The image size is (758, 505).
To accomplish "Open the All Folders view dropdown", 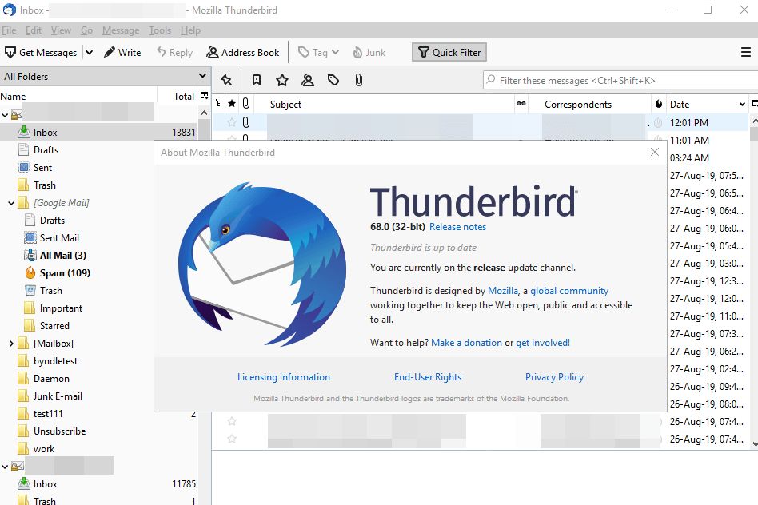I will coord(202,76).
